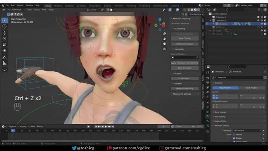Click the timeline End frame field

(x=196, y=127)
